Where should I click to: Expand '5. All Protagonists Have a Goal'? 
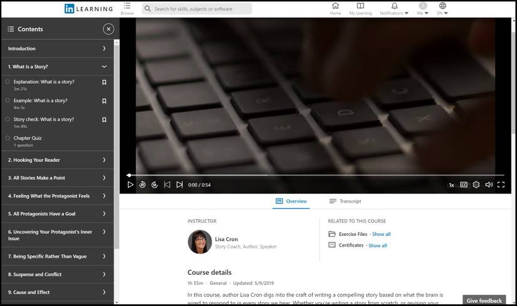(58, 214)
